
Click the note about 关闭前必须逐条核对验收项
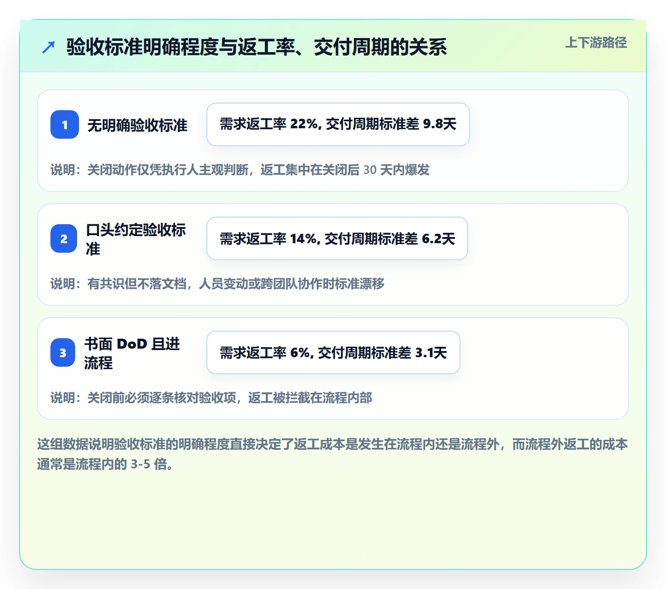[x=211, y=398]
